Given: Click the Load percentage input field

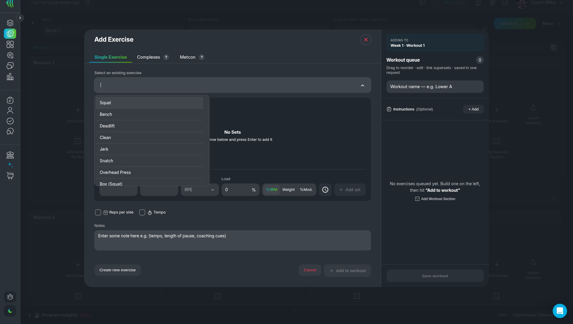Looking at the screenshot, I should (x=240, y=190).
